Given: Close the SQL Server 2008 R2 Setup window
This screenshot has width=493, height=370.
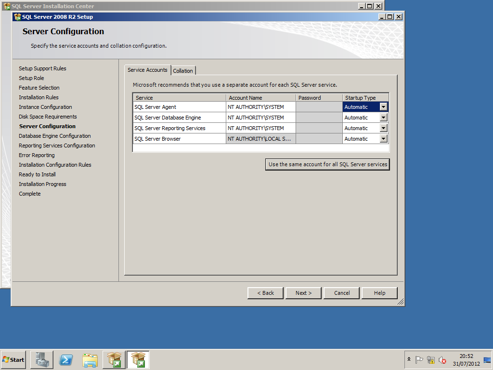Looking at the screenshot, I should point(398,17).
